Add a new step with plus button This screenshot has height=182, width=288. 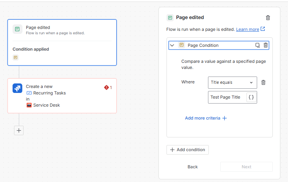[19, 130]
